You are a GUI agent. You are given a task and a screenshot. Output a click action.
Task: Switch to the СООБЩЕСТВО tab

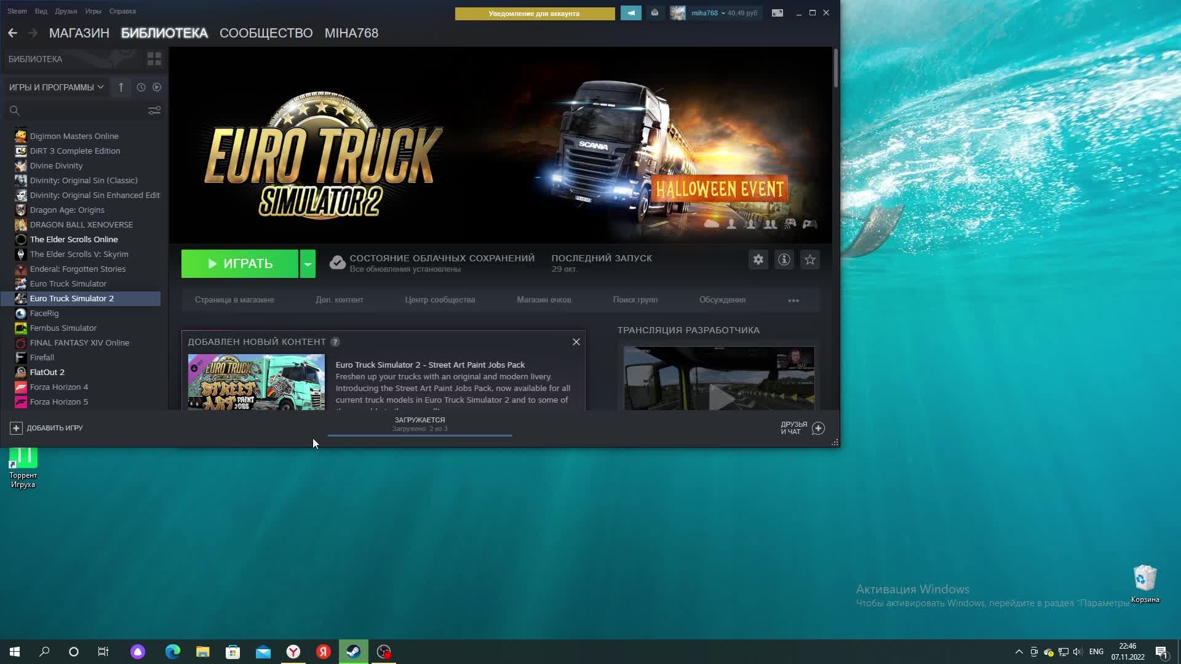coord(266,33)
